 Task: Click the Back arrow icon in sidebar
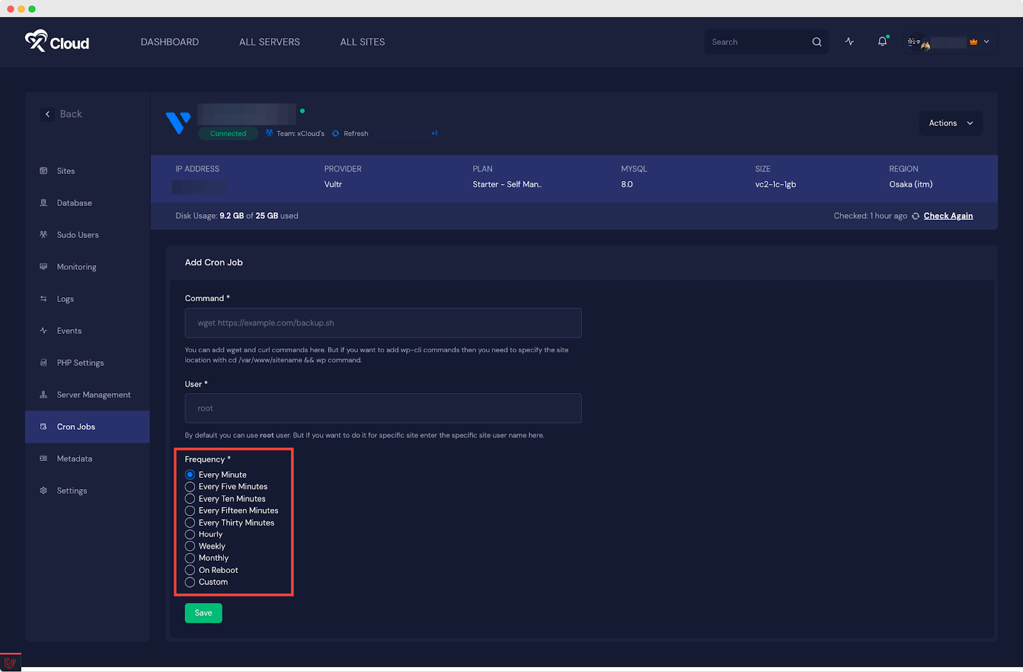point(47,114)
